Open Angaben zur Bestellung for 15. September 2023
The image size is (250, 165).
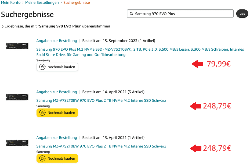click(57, 41)
